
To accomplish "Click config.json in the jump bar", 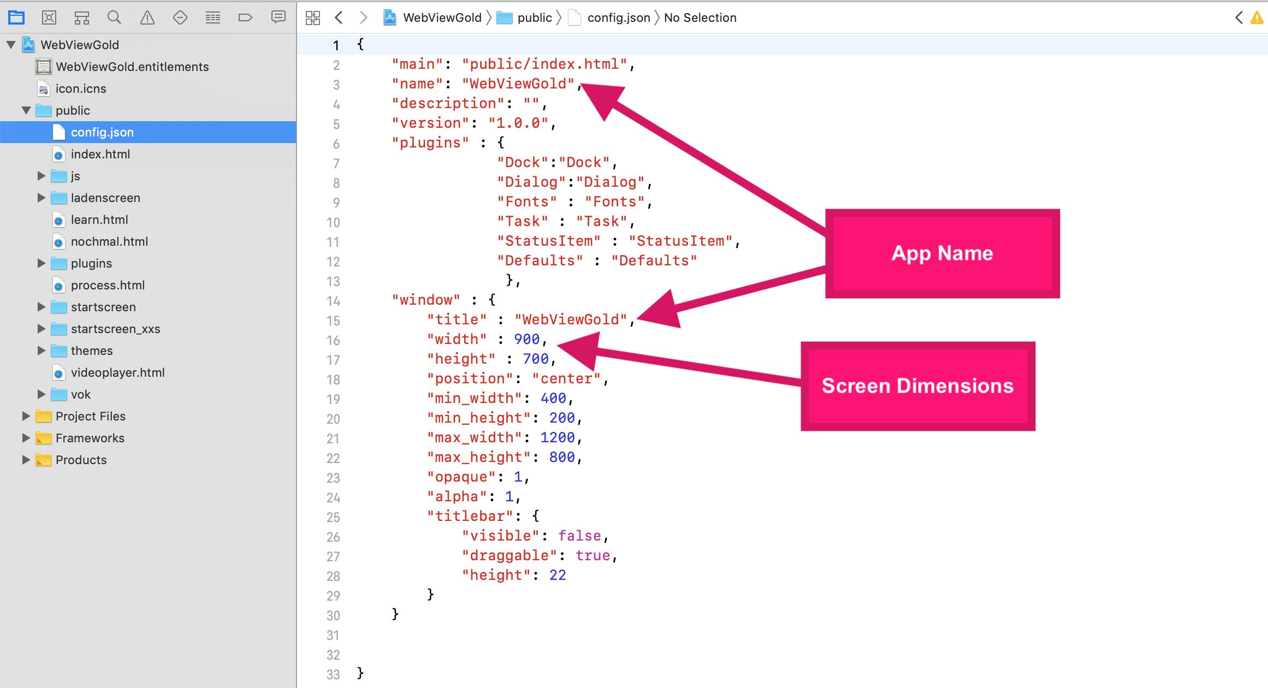I will (x=609, y=17).
